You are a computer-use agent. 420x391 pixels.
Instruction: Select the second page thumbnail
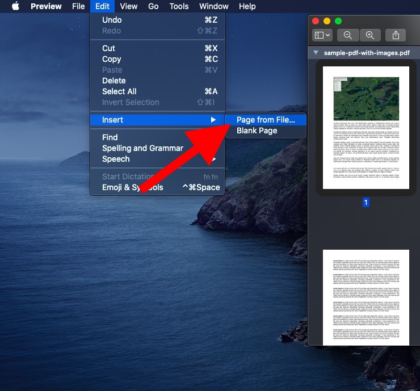(x=366, y=297)
